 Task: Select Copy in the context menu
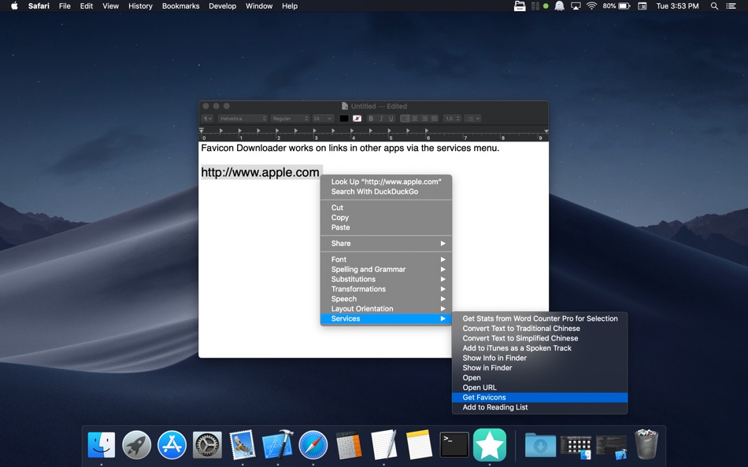pyautogui.click(x=386, y=217)
